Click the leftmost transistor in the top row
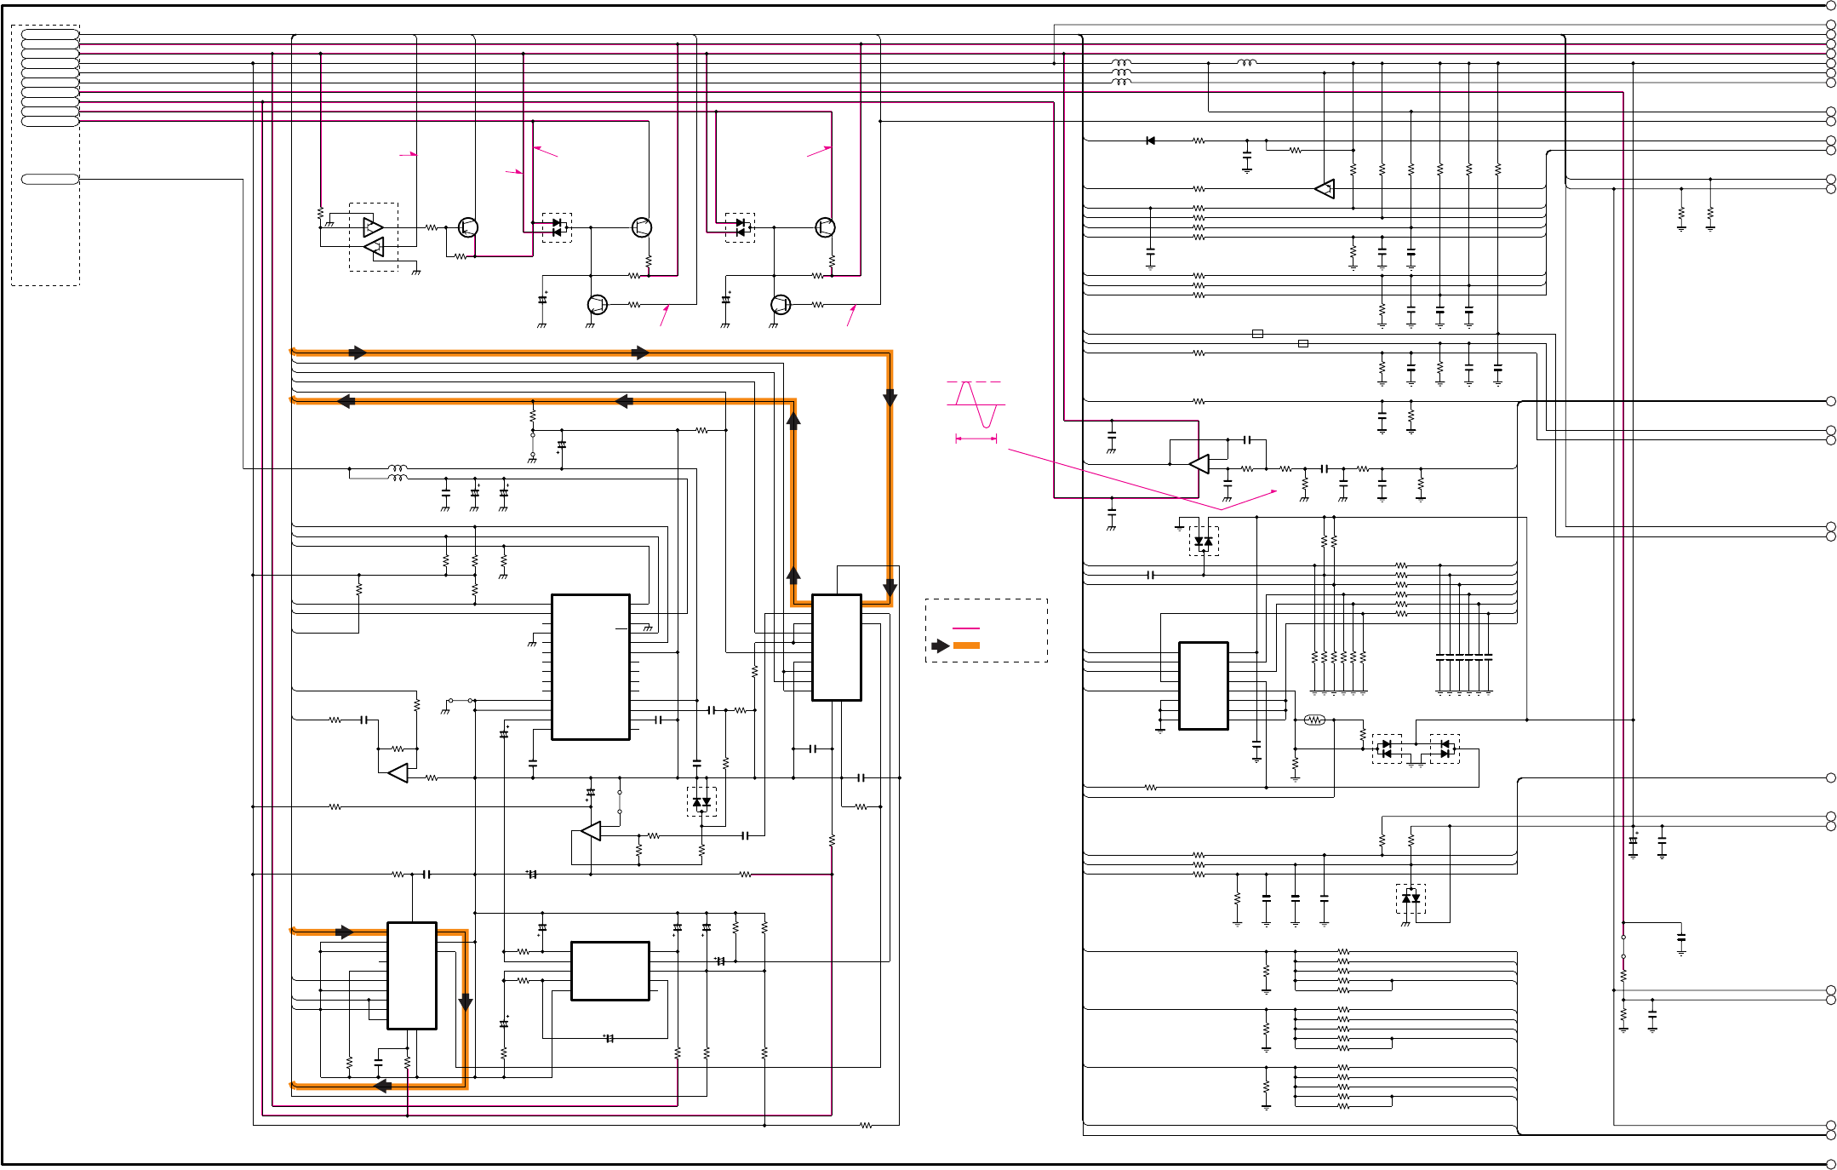The width and height of the screenshot is (1837, 1170). (467, 227)
